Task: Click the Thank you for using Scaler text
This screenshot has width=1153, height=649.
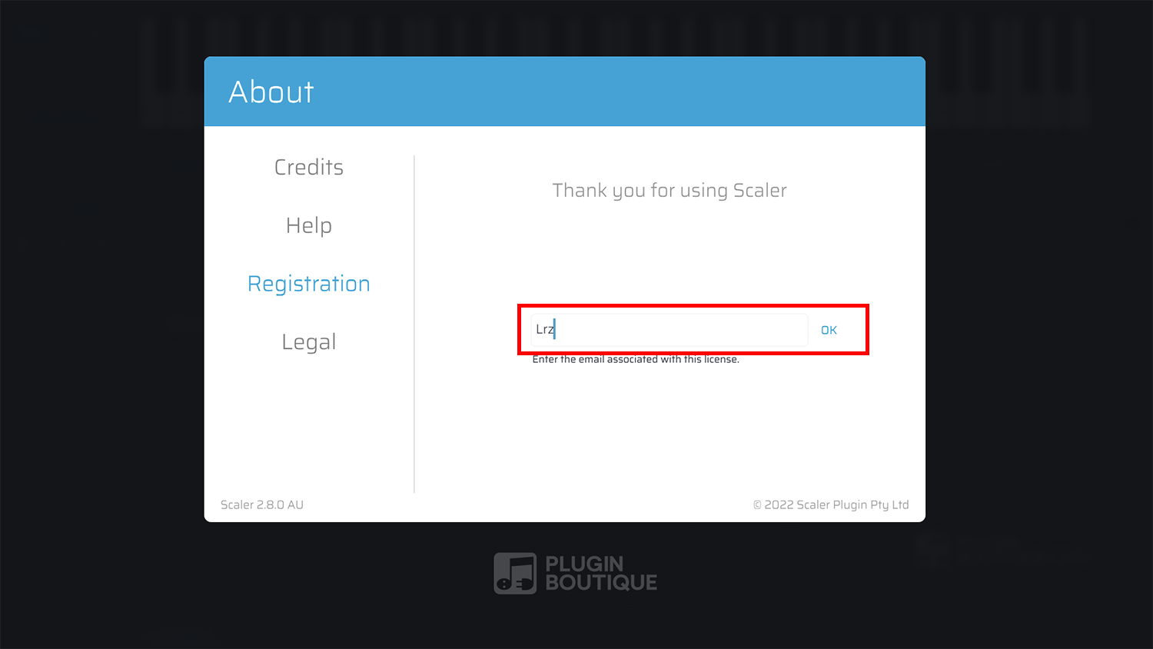Action: tap(670, 191)
